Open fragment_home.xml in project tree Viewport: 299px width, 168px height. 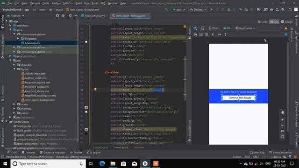(35, 87)
